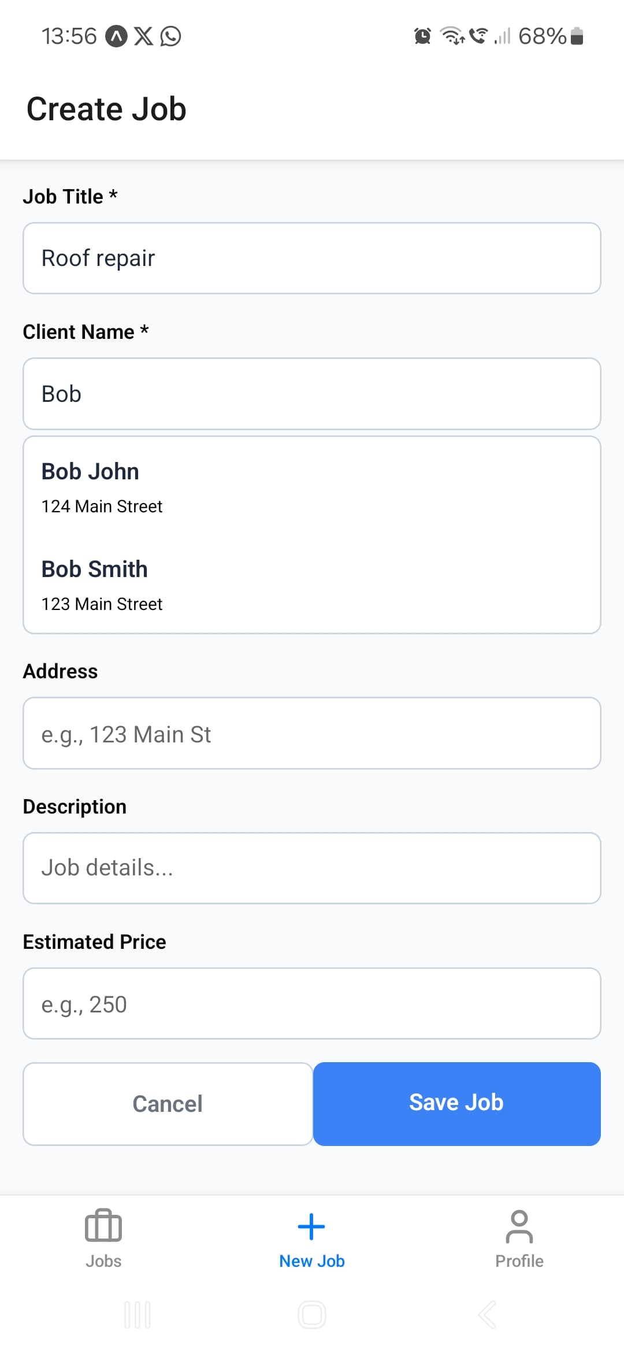The width and height of the screenshot is (624, 1353).
Task: Focus the Estimated Price field
Action: [312, 1003]
